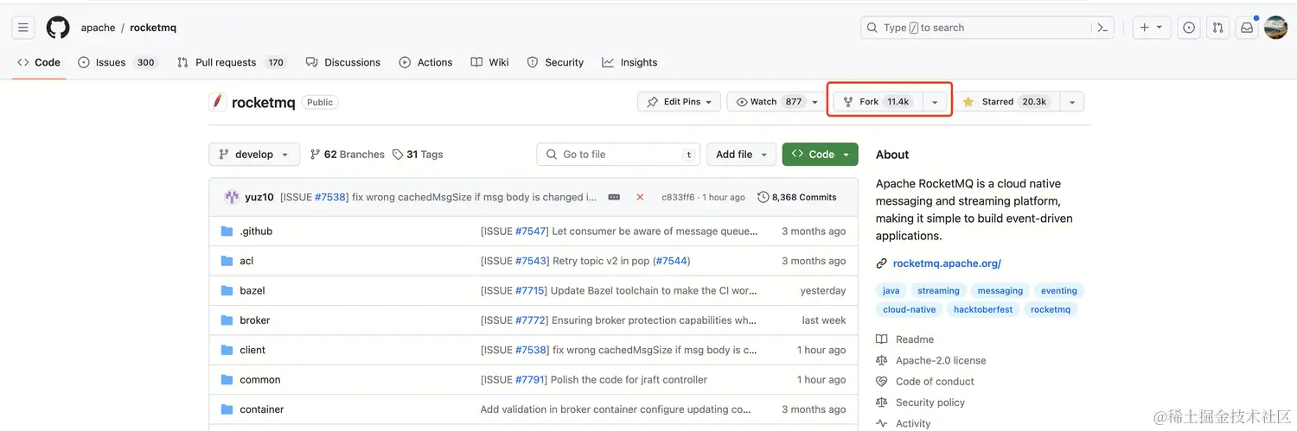Screen dimensions: 1297x431
Task: Open notifications inbox icon
Action: tap(1247, 28)
